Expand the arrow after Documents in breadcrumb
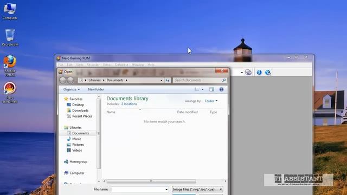Image resolution: width=347 pixels, height=195 pixels. (126, 80)
